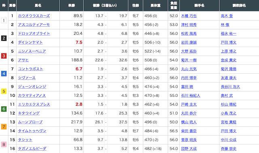Screen dimensions: 259x153
Task: Open trainer 小島 茂之
Action: pos(229,113)
